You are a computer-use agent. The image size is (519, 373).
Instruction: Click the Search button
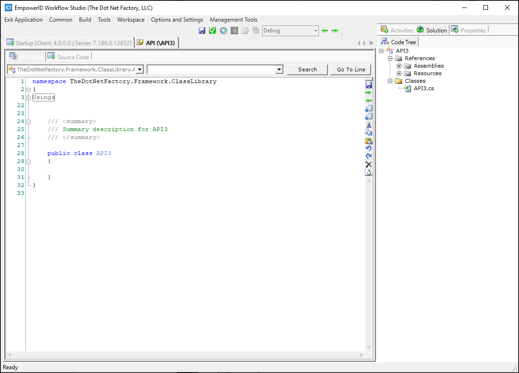click(307, 69)
